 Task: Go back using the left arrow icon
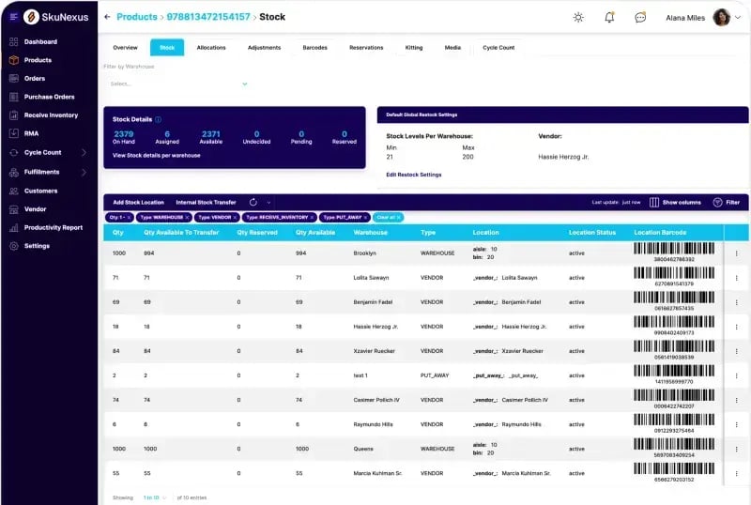pos(107,17)
